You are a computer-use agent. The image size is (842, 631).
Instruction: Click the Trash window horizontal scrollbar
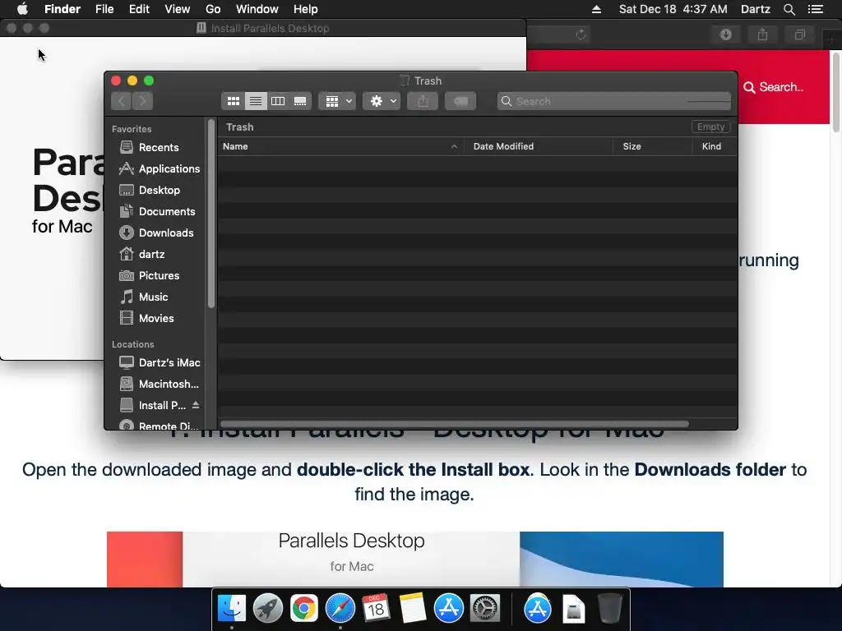454,423
